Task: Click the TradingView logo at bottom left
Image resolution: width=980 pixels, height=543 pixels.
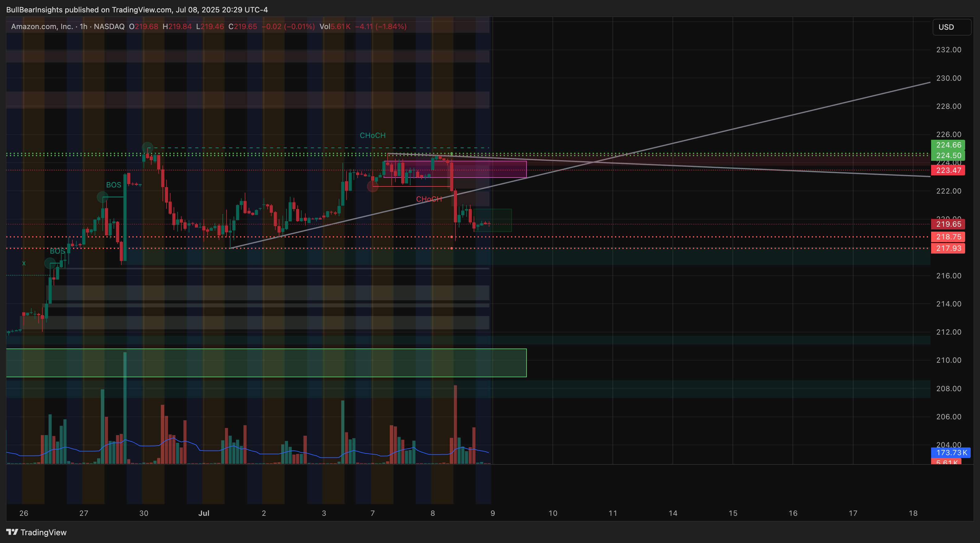Action: click(37, 532)
